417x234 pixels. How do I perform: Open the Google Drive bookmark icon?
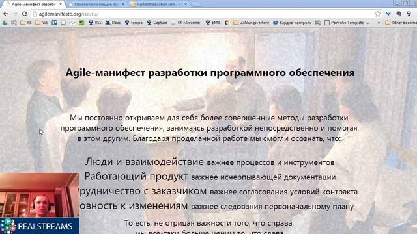coord(5,23)
